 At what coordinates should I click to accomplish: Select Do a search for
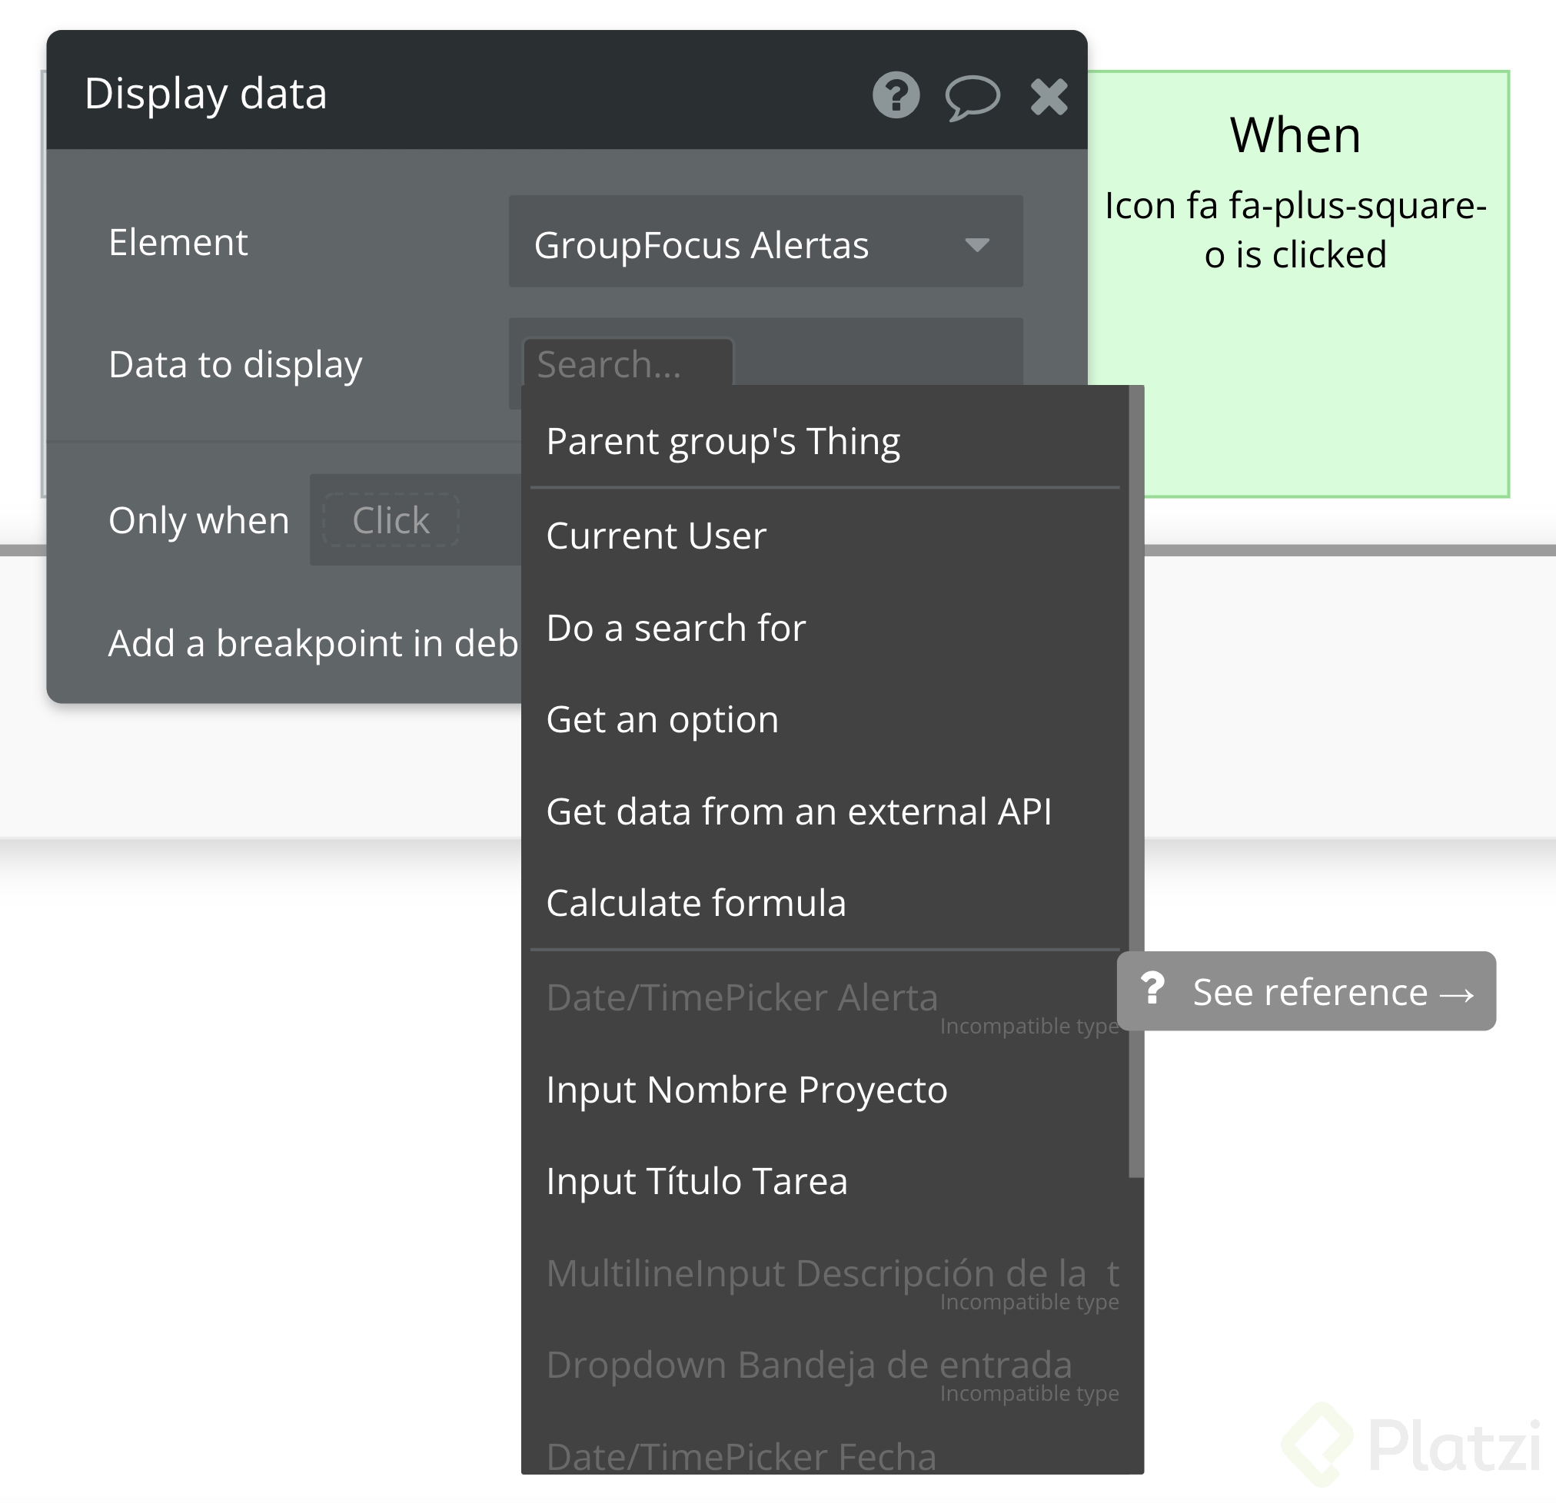[676, 628]
